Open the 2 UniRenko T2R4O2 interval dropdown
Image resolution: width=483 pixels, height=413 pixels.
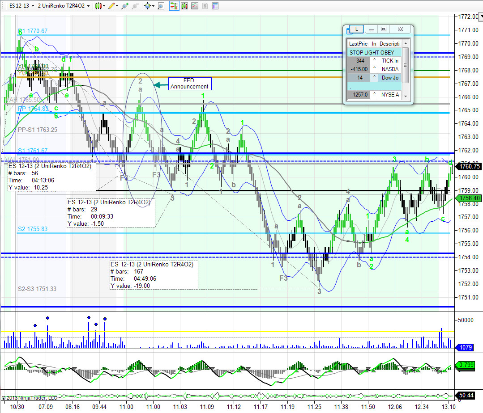[64, 6]
